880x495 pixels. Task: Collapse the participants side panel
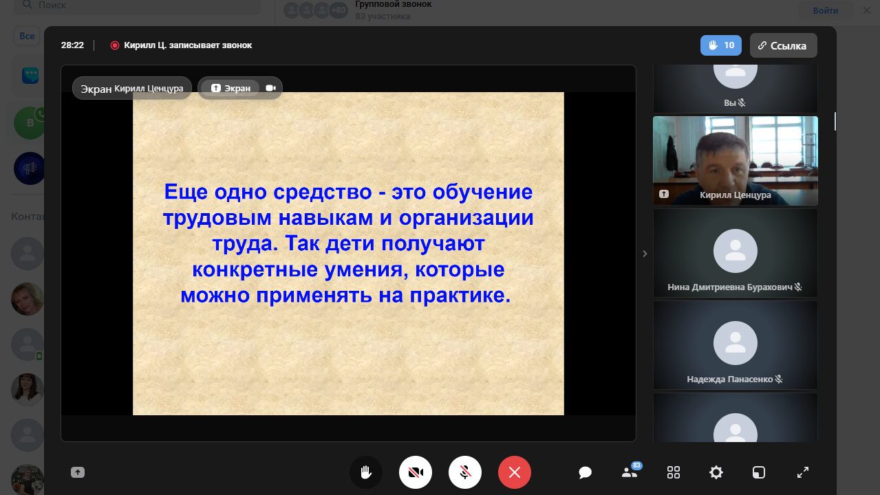point(645,254)
